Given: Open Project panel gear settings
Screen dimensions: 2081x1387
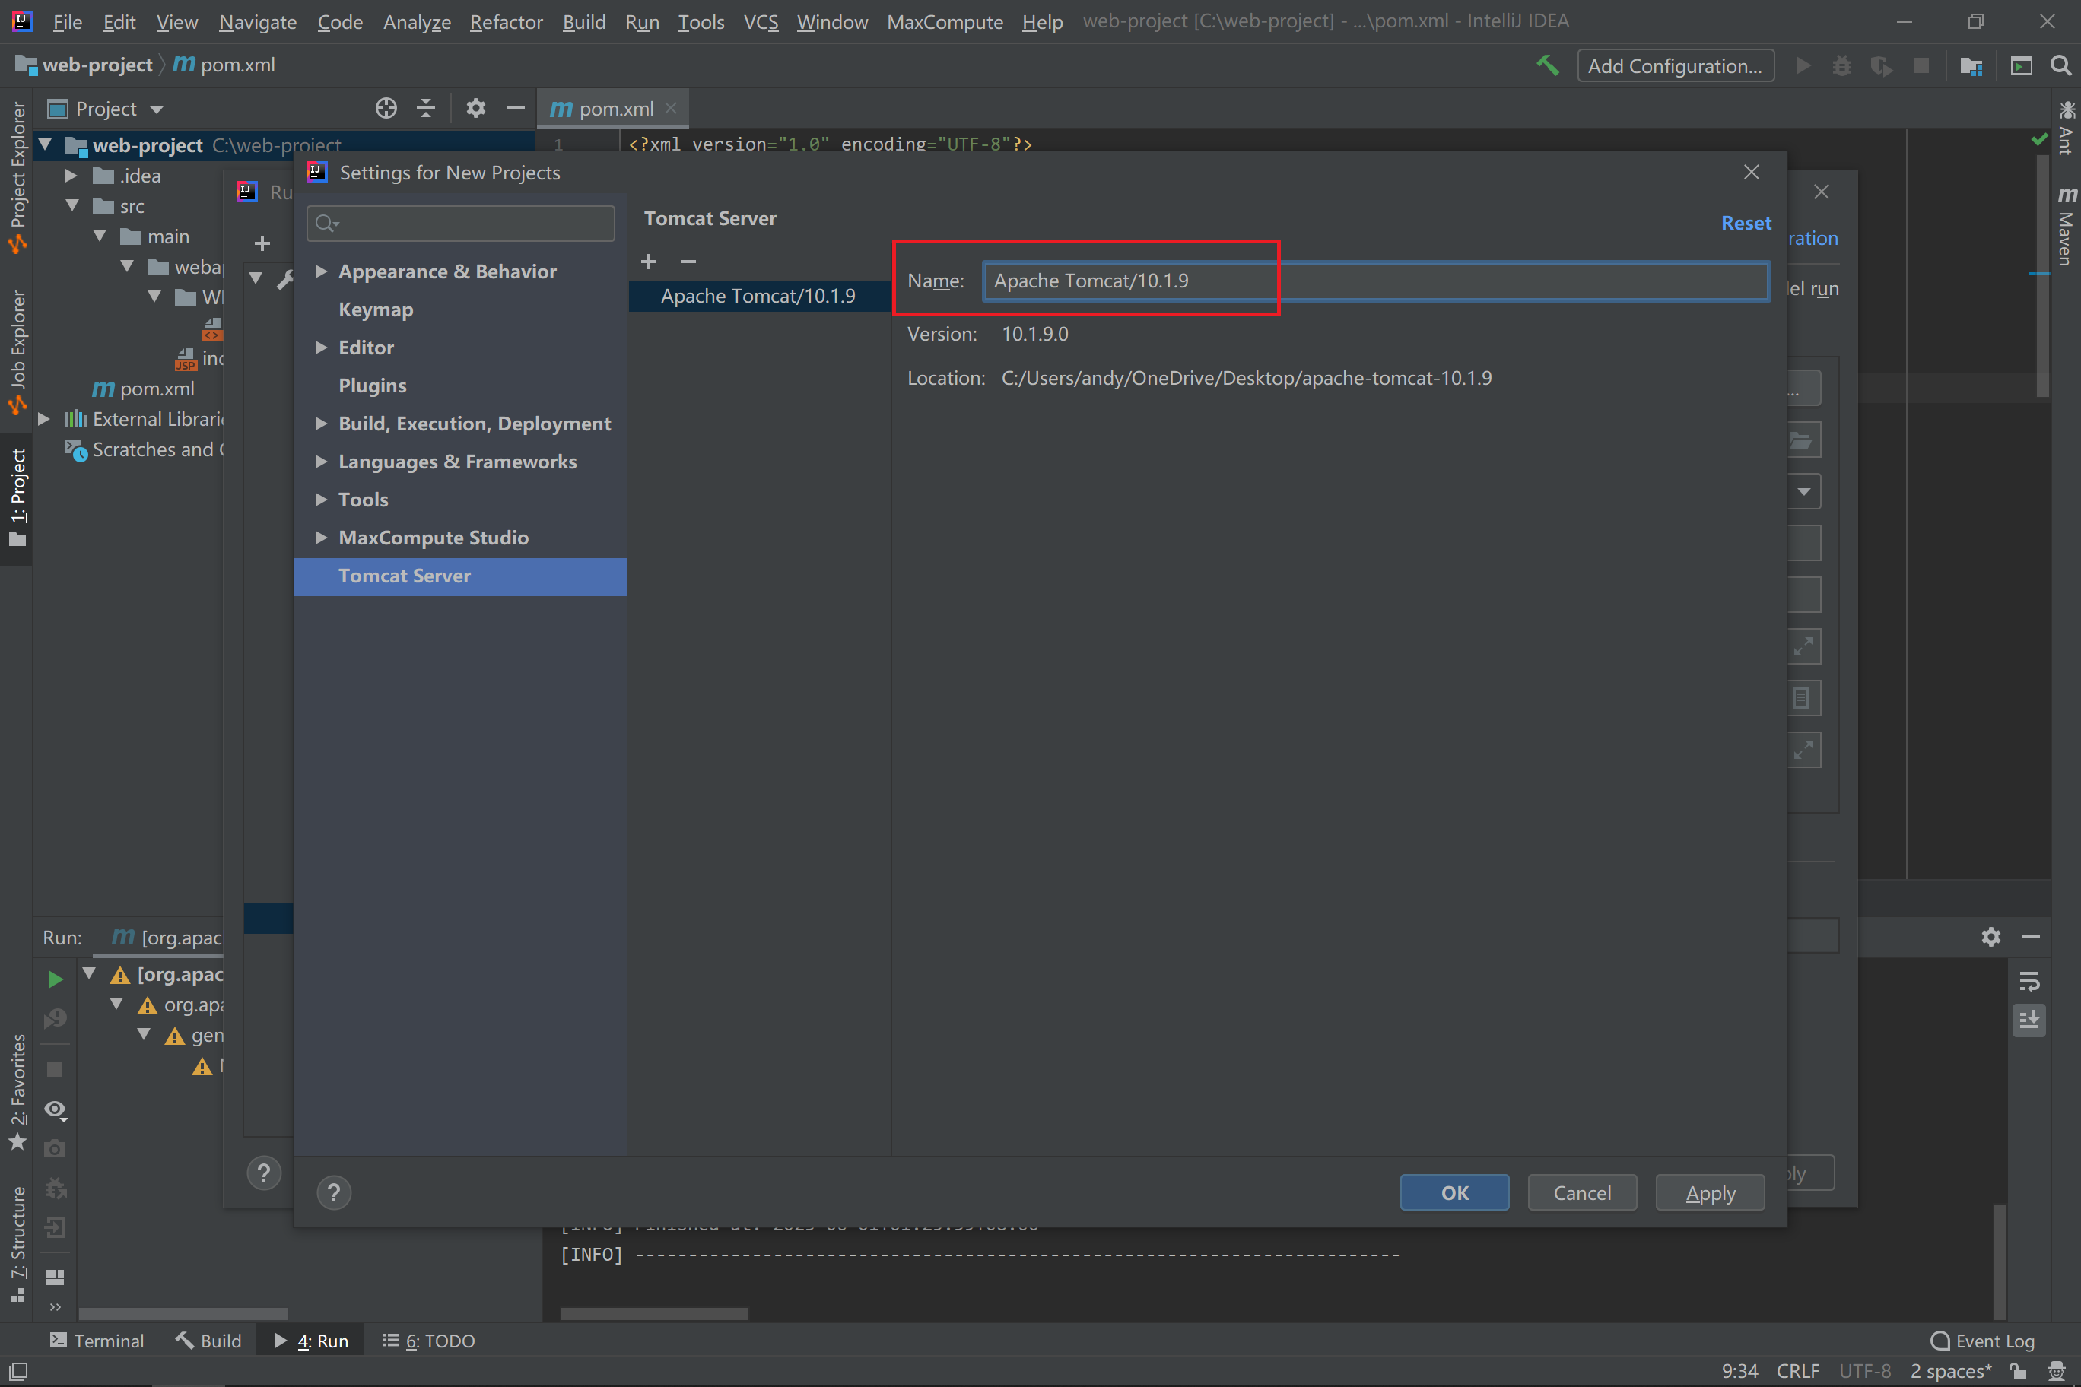Looking at the screenshot, I should 476,109.
